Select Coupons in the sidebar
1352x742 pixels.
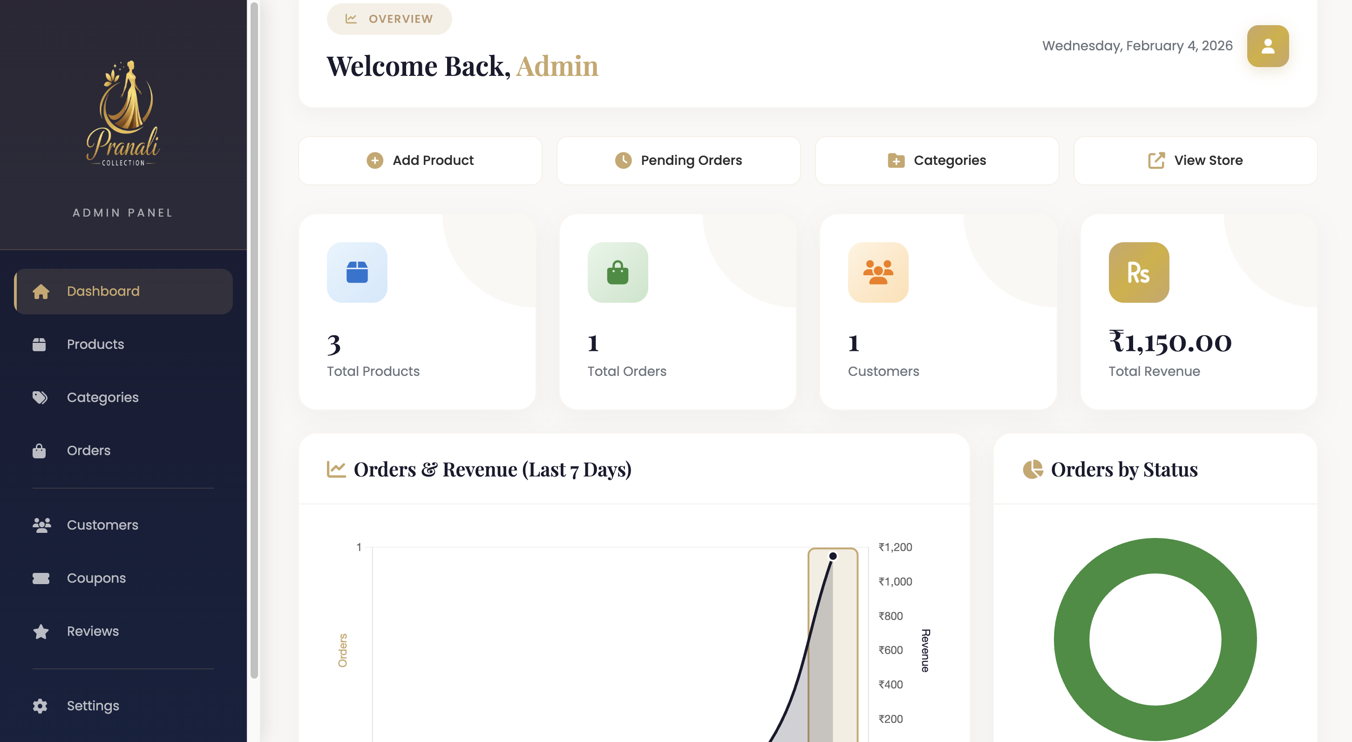tap(96, 578)
